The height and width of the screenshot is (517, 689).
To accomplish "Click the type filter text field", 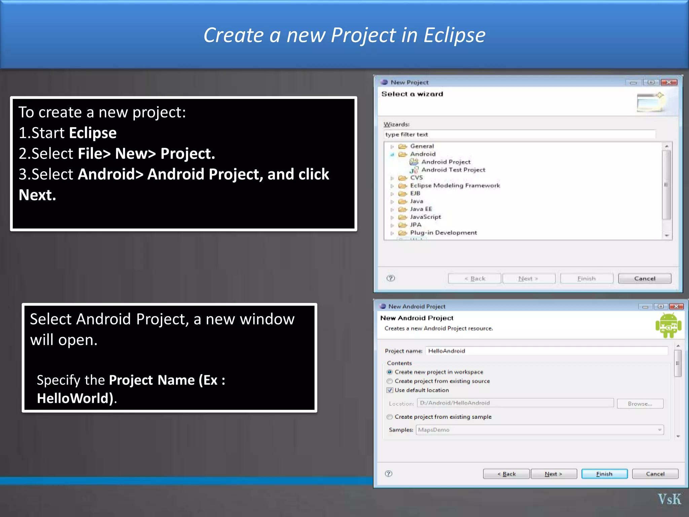I will [519, 134].
